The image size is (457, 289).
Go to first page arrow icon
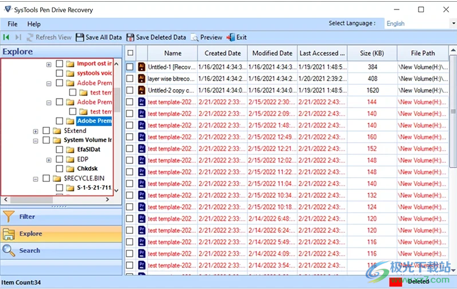coord(6,37)
